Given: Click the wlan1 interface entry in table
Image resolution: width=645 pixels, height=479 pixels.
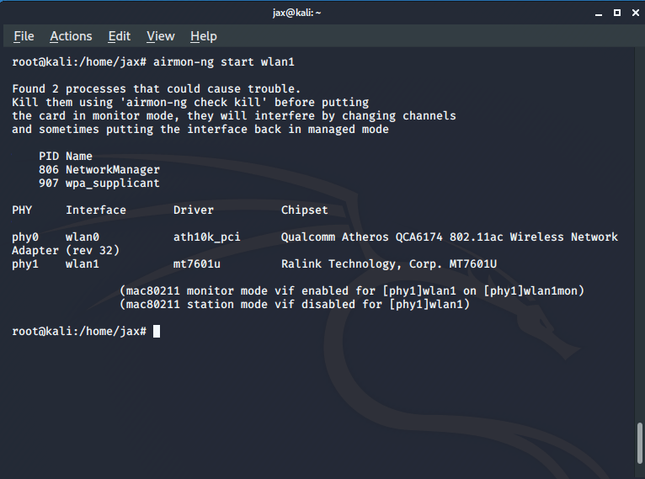Looking at the screenshot, I should [83, 264].
